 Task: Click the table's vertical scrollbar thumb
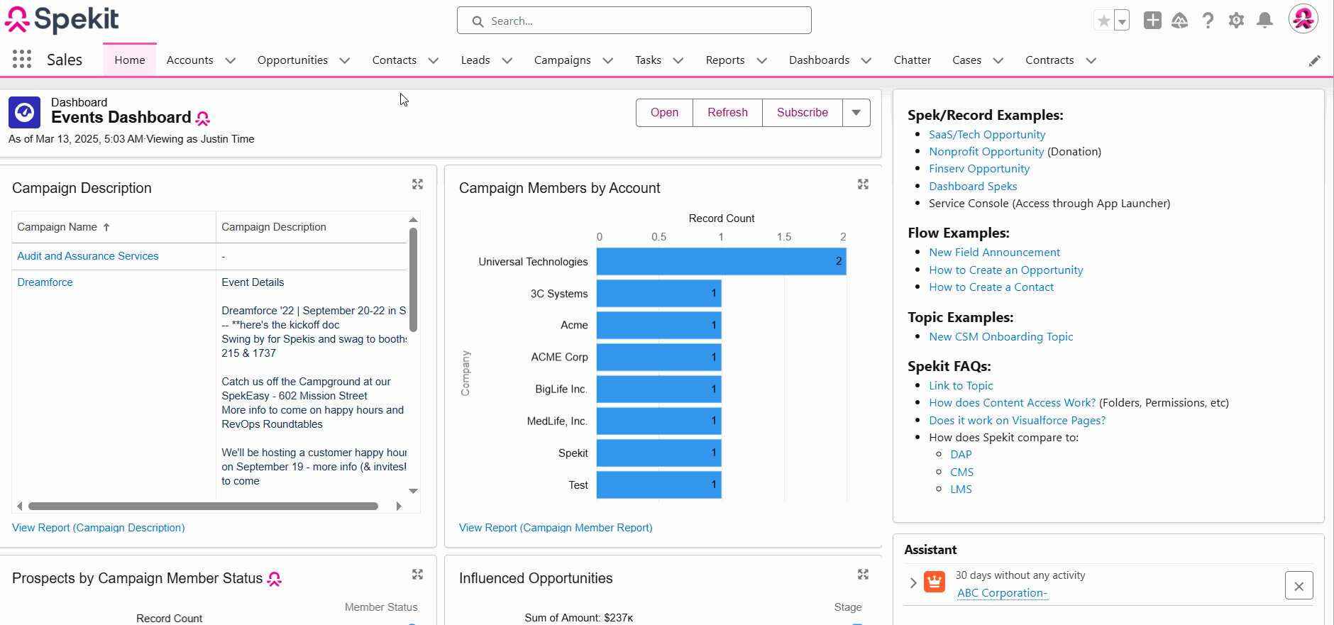413,280
